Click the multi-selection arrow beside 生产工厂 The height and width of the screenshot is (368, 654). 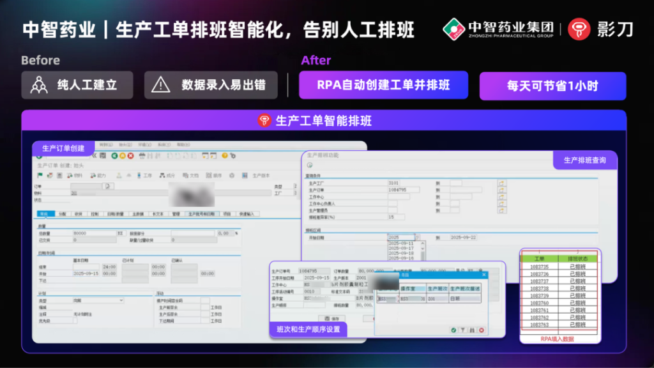coord(502,183)
